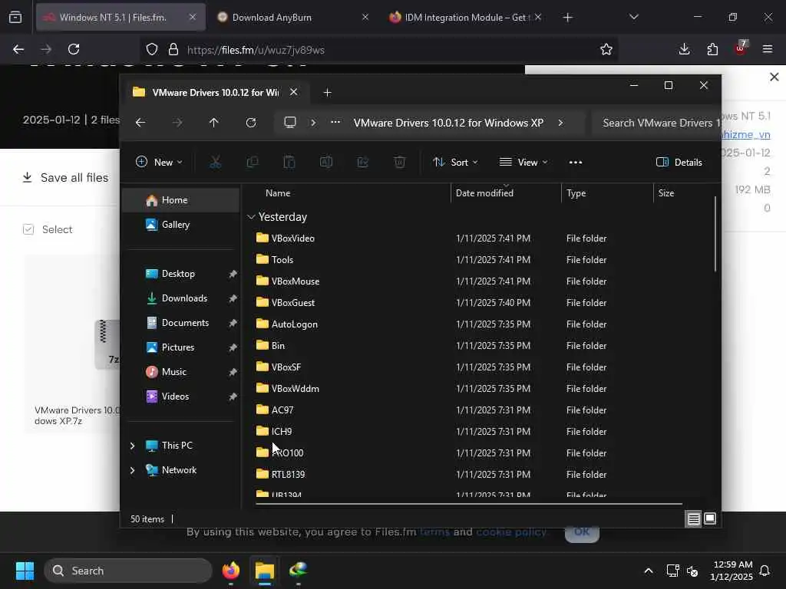Open the View dropdown menu
The height and width of the screenshot is (589, 786).
(x=523, y=163)
